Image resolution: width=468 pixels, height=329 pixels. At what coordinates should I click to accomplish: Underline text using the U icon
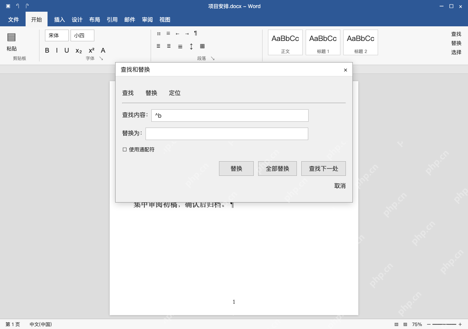[67, 50]
